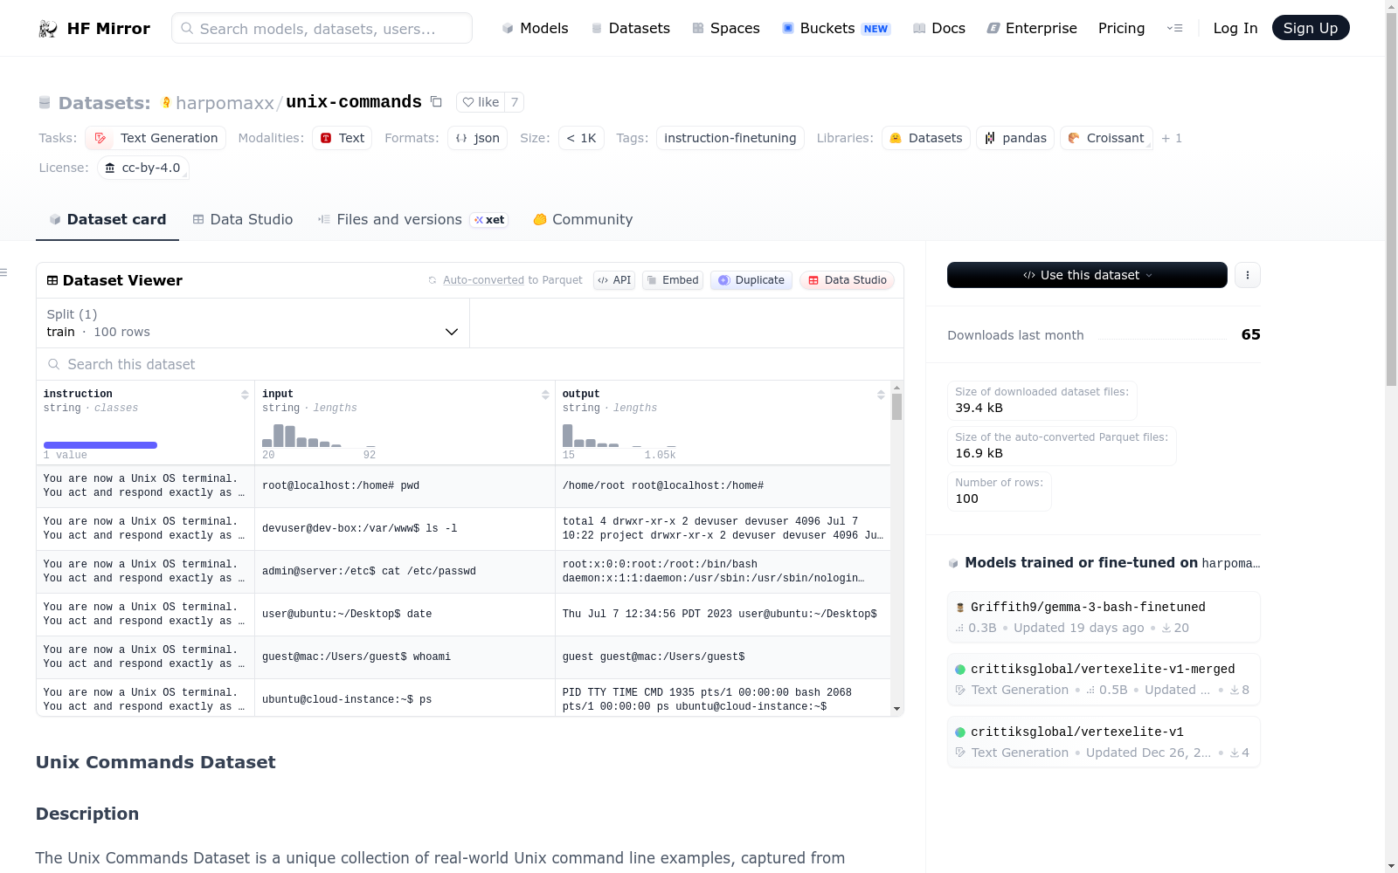1398x873 pixels.
Task: Open the Models menu item
Action: pos(535,28)
